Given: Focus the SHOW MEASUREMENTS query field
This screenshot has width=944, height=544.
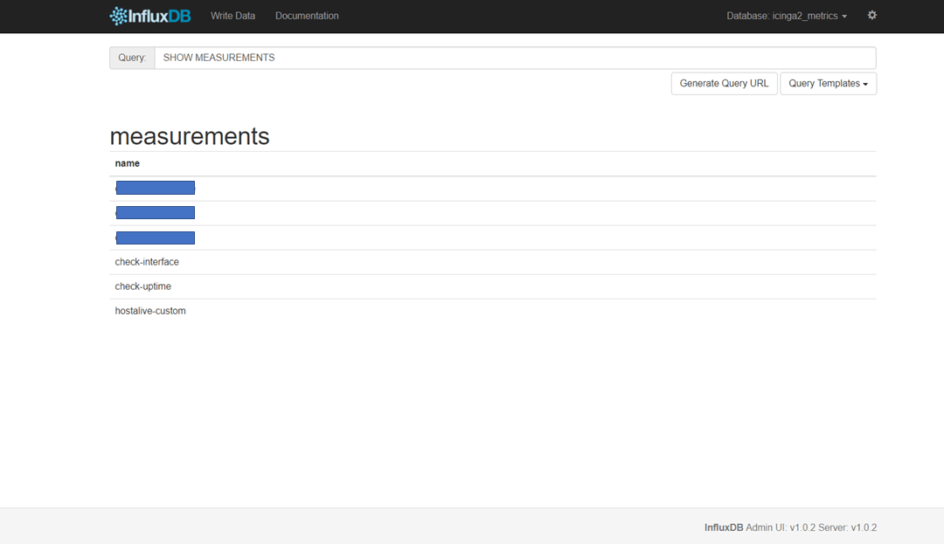Looking at the screenshot, I should 516,58.
